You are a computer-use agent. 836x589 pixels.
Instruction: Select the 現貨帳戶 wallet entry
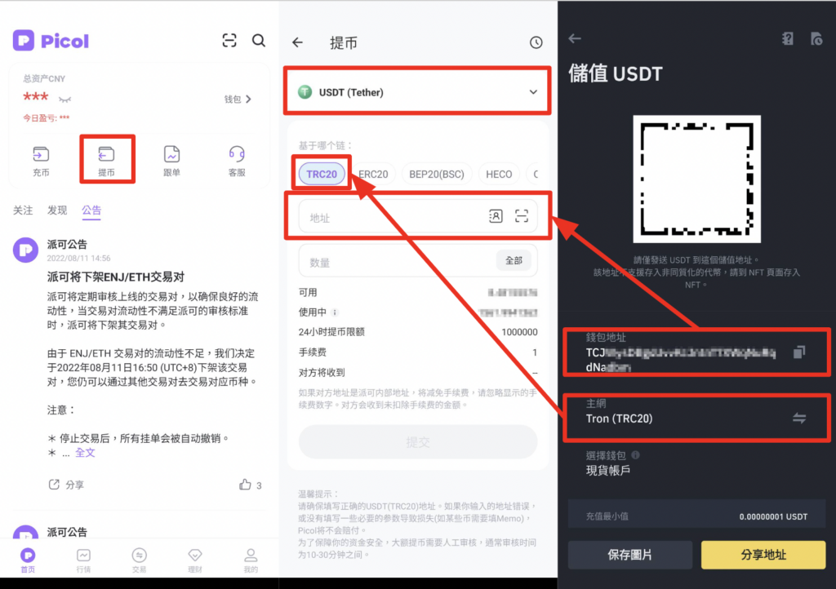pyautogui.click(x=608, y=470)
